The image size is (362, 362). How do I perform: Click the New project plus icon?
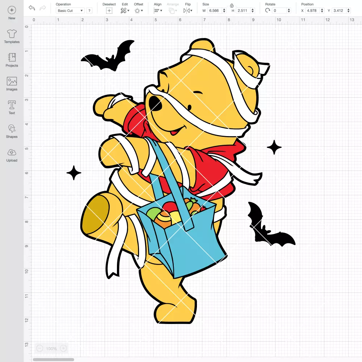(x=12, y=10)
